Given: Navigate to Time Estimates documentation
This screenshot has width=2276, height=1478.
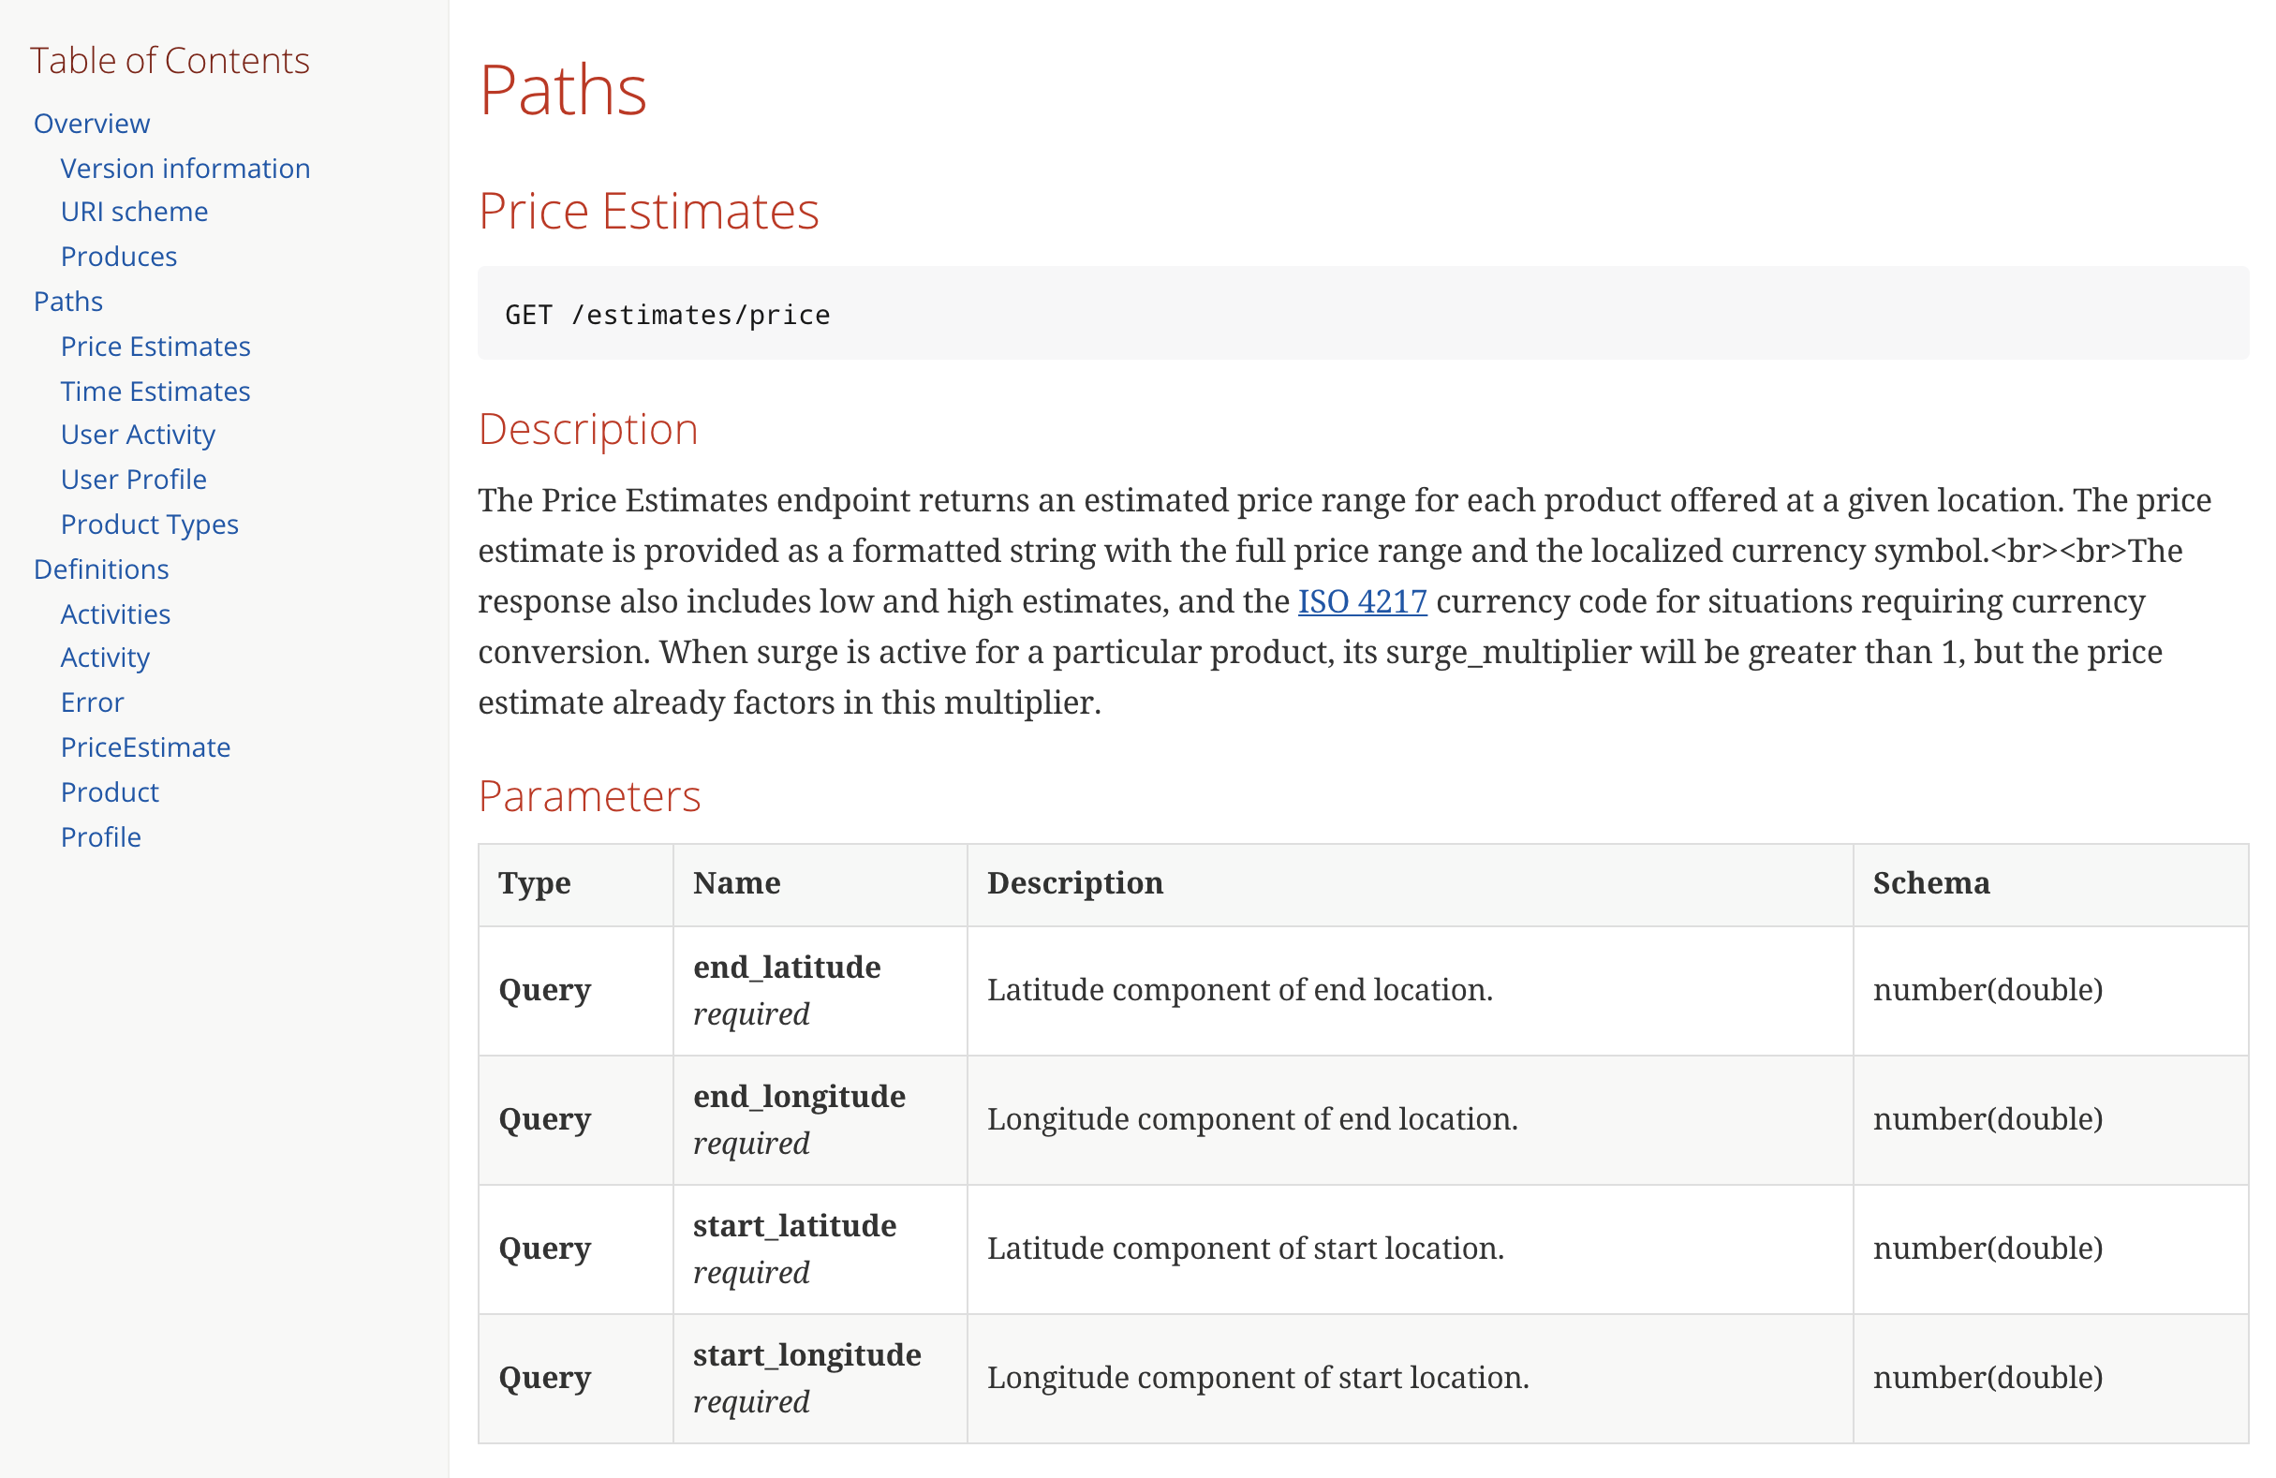Looking at the screenshot, I should pos(155,390).
